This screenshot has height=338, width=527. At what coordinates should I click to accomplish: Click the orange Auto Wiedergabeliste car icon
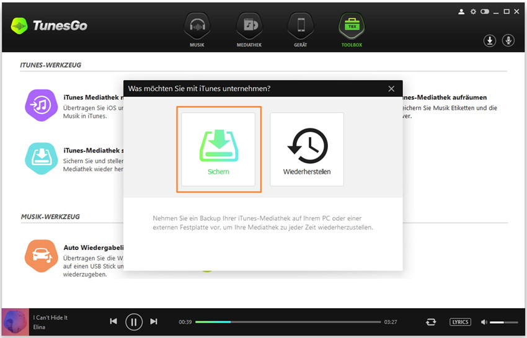[42, 256]
